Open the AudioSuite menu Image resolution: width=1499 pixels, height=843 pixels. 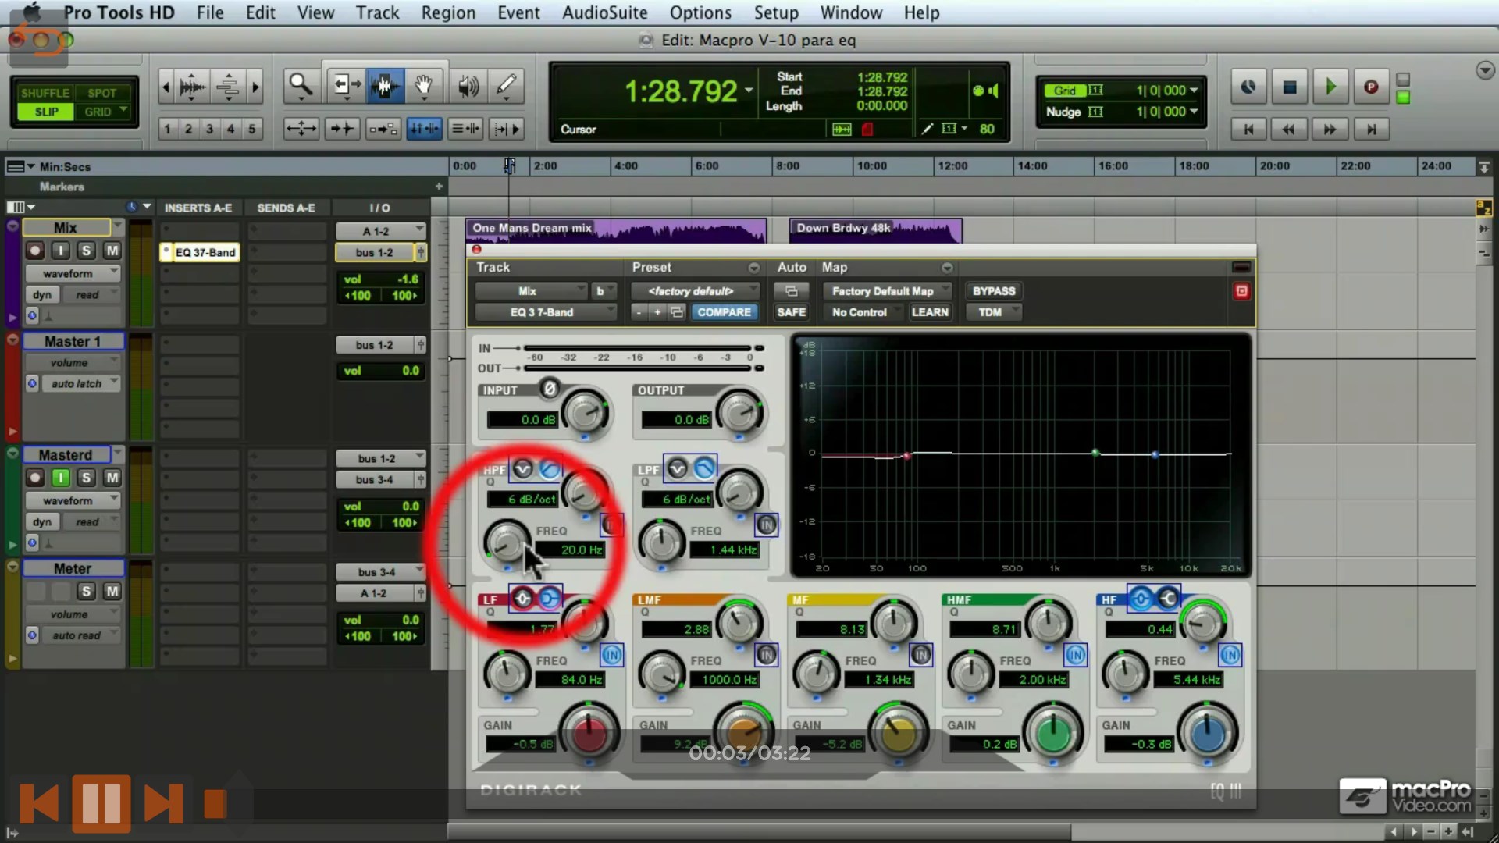point(604,12)
